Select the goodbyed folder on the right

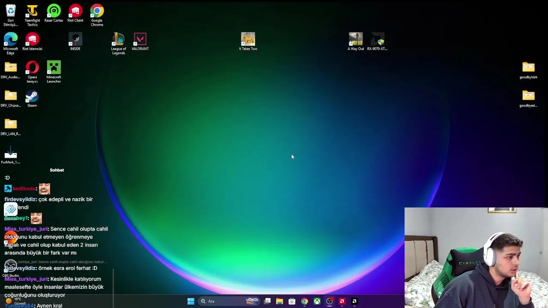[528, 98]
